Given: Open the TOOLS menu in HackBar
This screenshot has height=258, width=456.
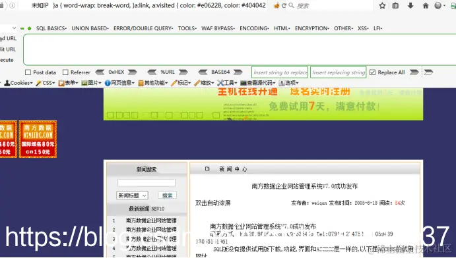Looking at the screenshot, I should tap(187, 28).
